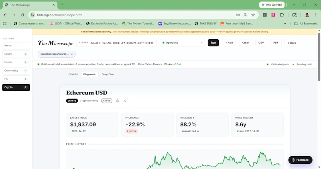Click the CRYPTO tag under Ethereum USD
The image size is (321, 169).
point(72,101)
